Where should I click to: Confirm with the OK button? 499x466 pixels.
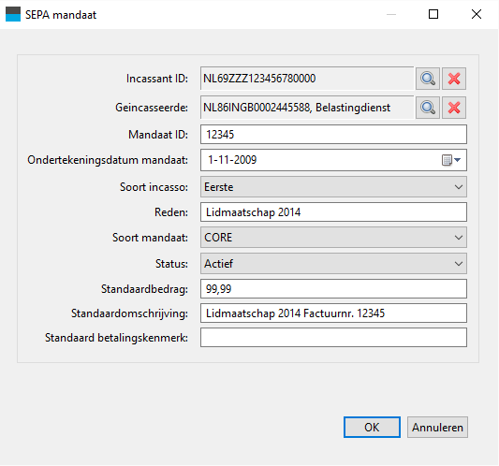click(372, 428)
